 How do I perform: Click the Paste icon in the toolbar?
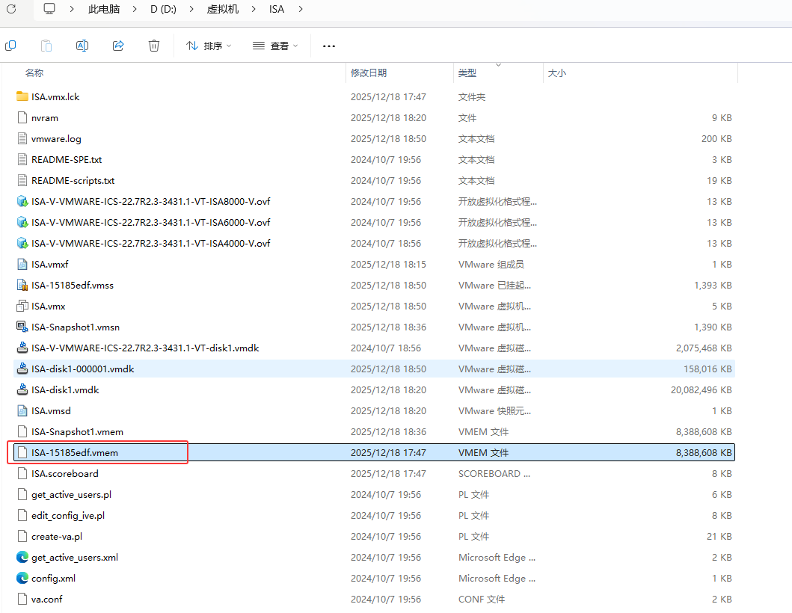[46, 46]
